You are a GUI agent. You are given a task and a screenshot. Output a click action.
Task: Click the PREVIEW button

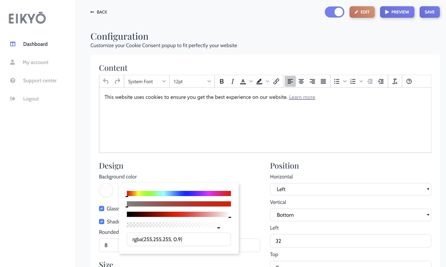click(397, 12)
